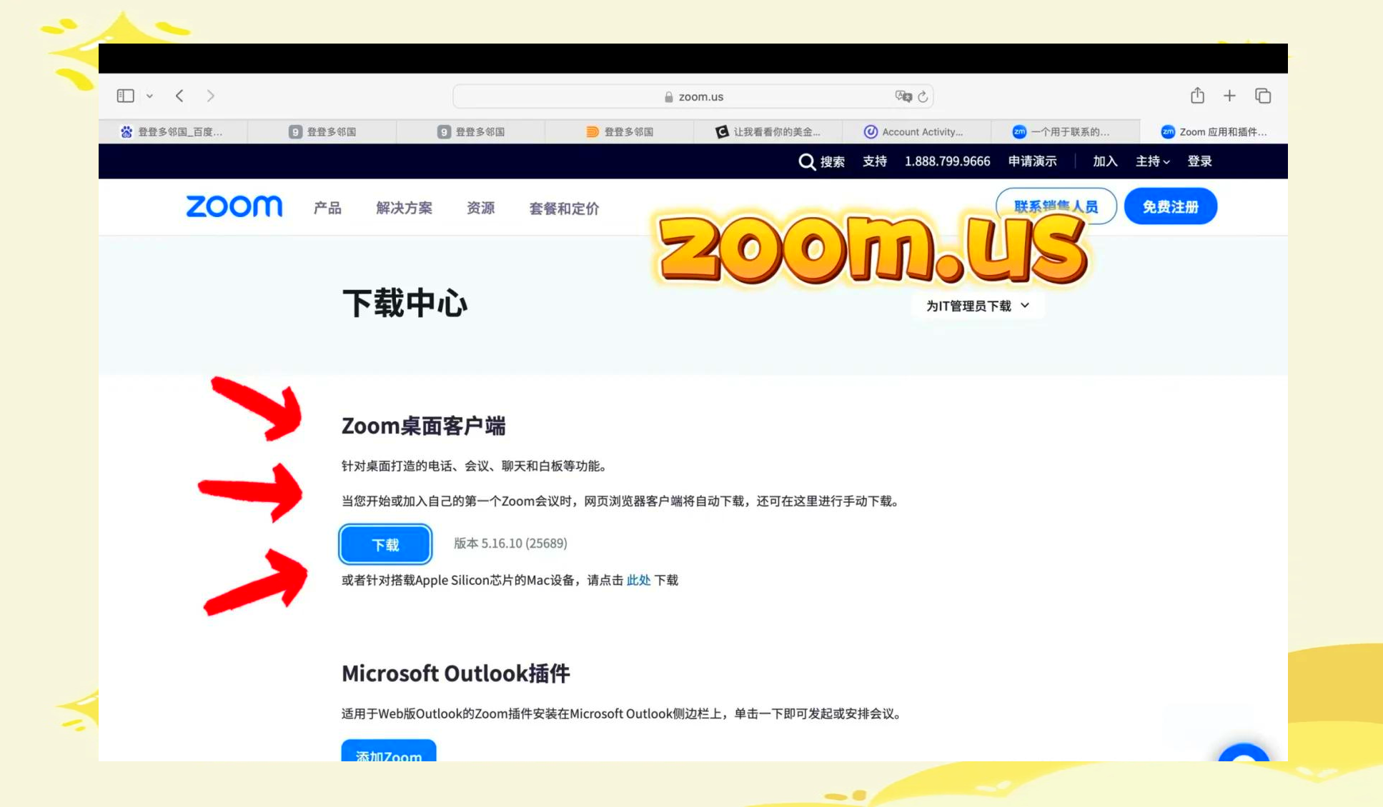Expand the 为IT管理员下载 dropdown
Viewport: 1383px width, 807px height.
tap(977, 306)
